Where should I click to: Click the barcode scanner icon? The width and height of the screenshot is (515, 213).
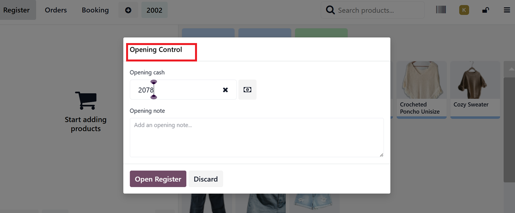click(441, 10)
